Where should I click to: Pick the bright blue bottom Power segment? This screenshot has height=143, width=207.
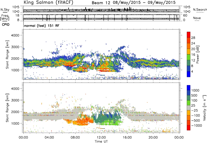pos(189,74)
